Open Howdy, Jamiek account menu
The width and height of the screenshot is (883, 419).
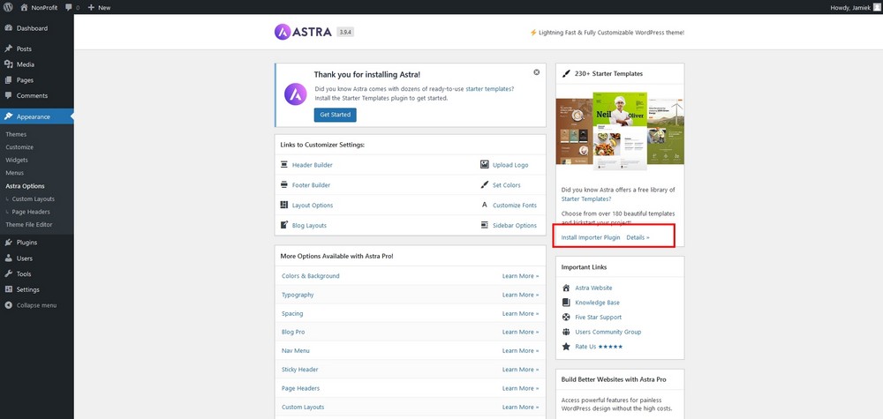point(855,7)
